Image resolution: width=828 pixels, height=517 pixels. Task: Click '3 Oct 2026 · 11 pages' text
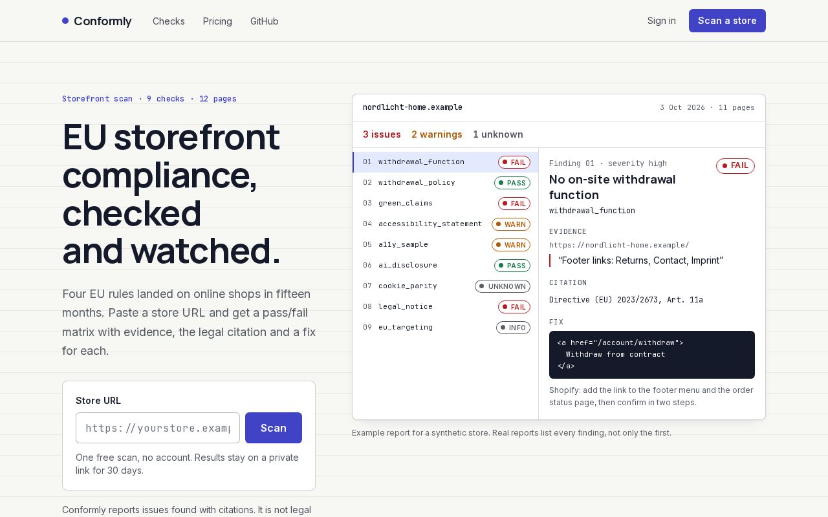coord(707,107)
